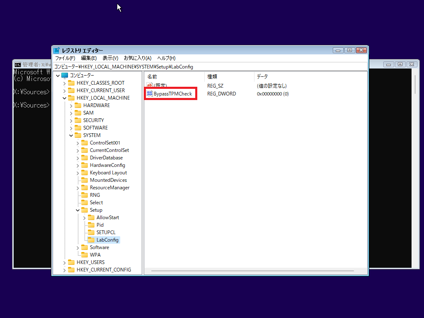Click the command prompt vertical scrollbar
Screen dimensions: 424x318
[415, 85]
